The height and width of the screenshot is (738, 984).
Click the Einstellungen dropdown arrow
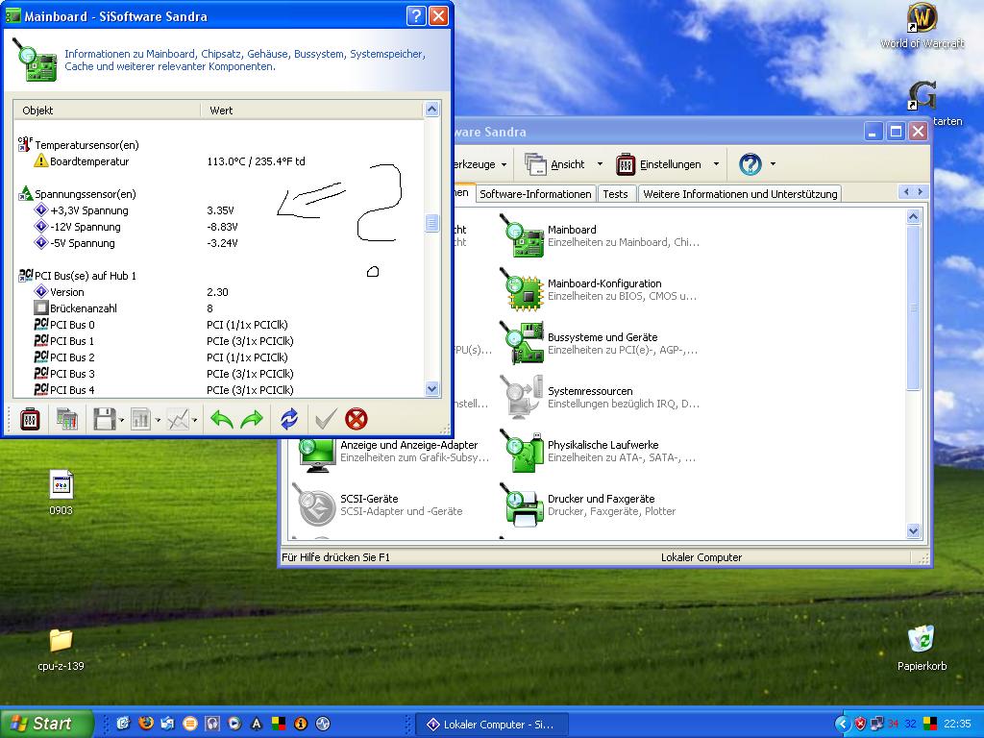716,164
